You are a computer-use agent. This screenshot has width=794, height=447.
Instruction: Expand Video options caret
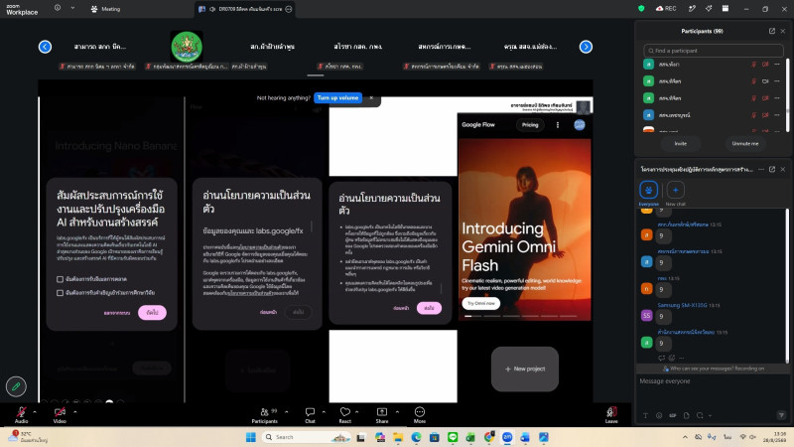pyautogui.click(x=75, y=411)
